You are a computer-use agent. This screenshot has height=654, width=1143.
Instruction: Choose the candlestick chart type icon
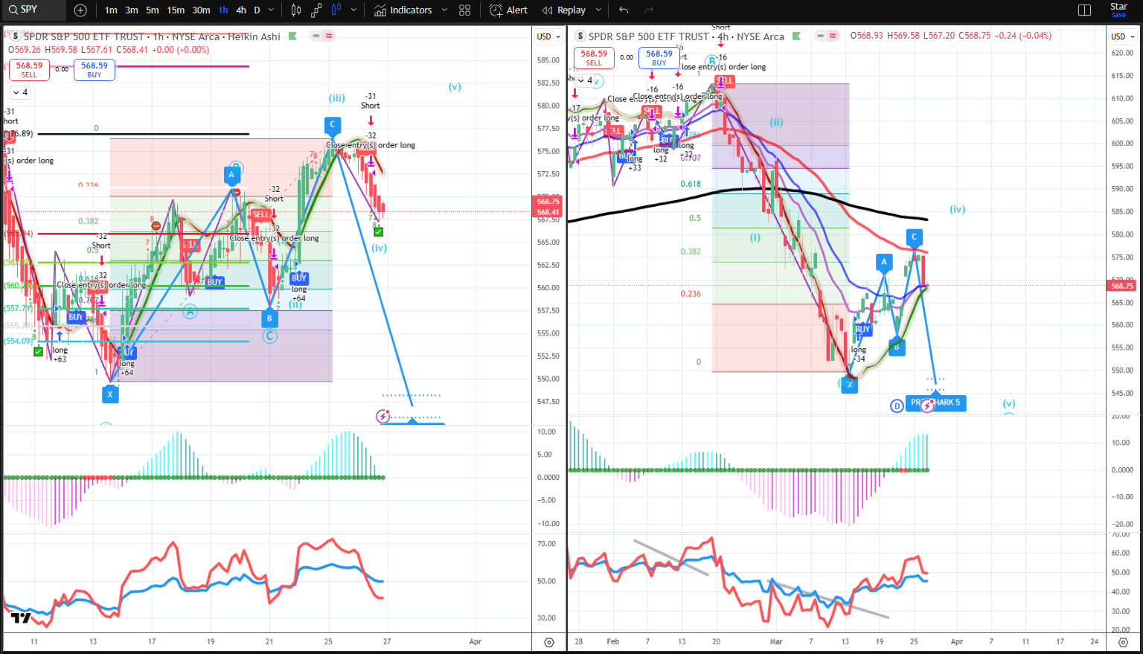296,10
